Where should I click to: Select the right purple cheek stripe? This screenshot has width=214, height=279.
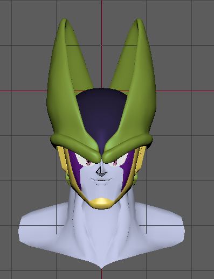pyautogui.click(x=128, y=171)
